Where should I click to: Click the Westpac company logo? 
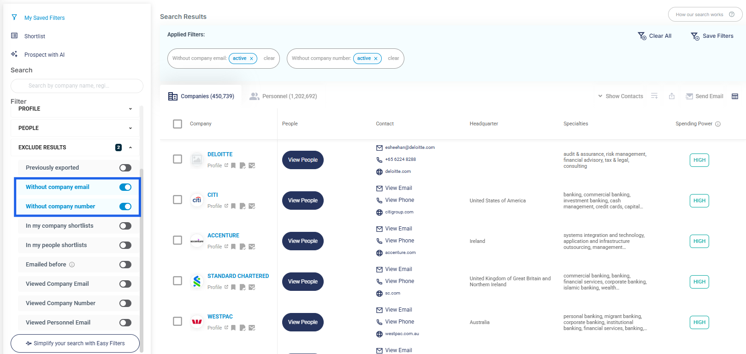click(x=197, y=321)
